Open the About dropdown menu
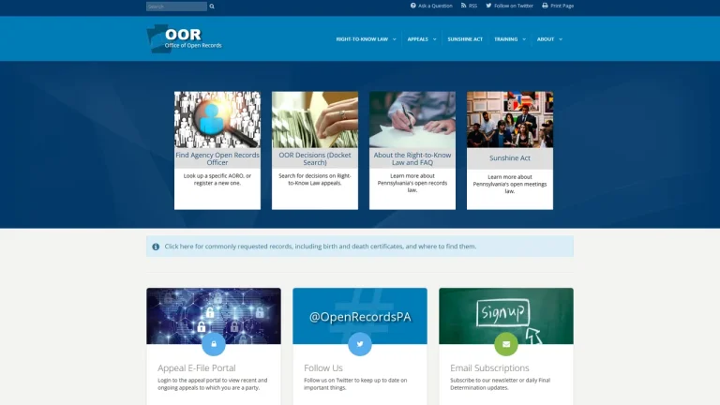Viewport: 720px width, 405px height. click(x=549, y=39)
